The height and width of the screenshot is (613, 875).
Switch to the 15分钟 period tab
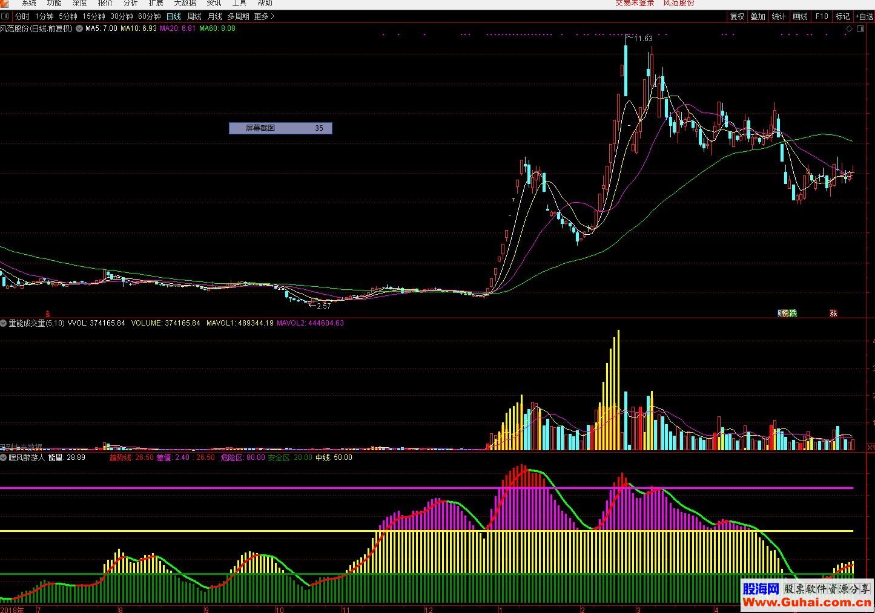tap(94, 16)
